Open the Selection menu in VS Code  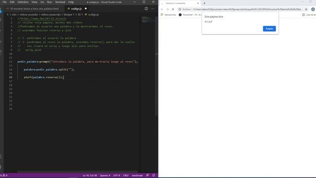coord(23,2)
